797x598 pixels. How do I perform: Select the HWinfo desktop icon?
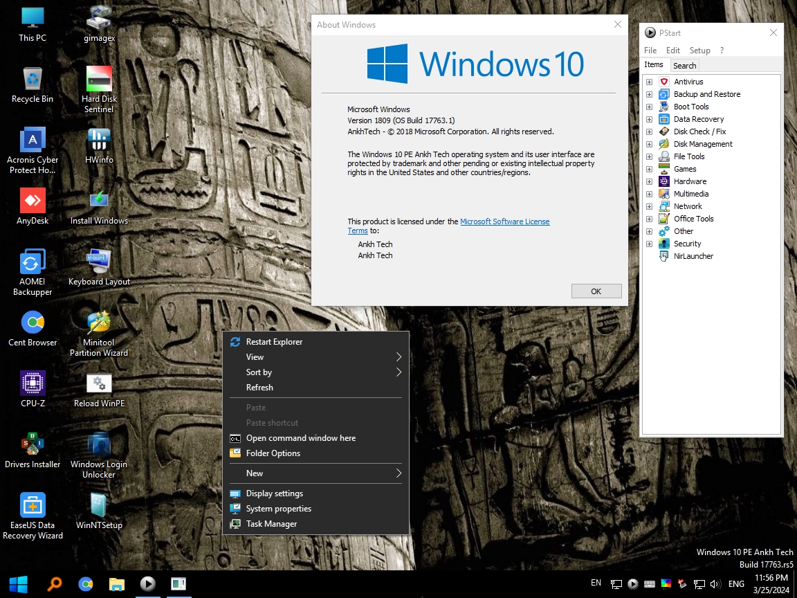click(99, 146)
